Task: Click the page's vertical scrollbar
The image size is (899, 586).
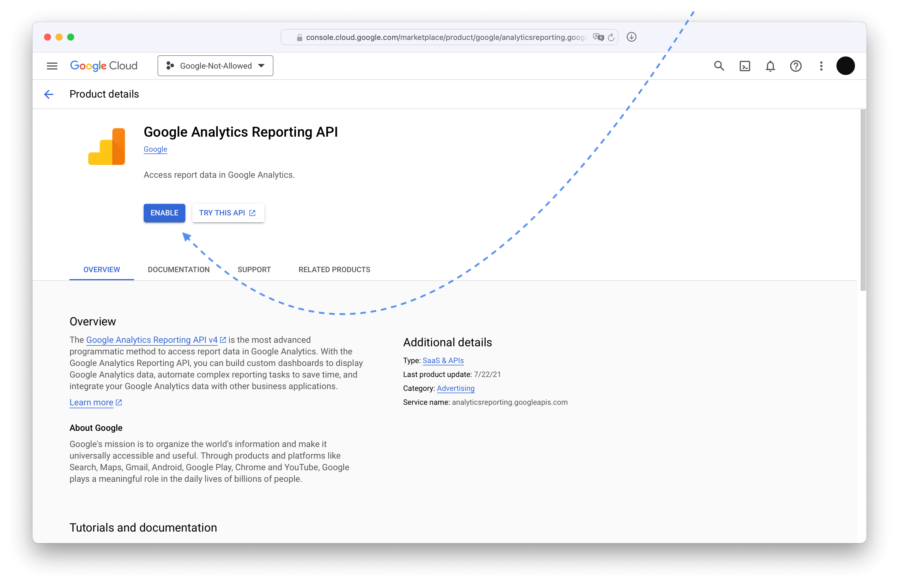Action: coord(863,200)
